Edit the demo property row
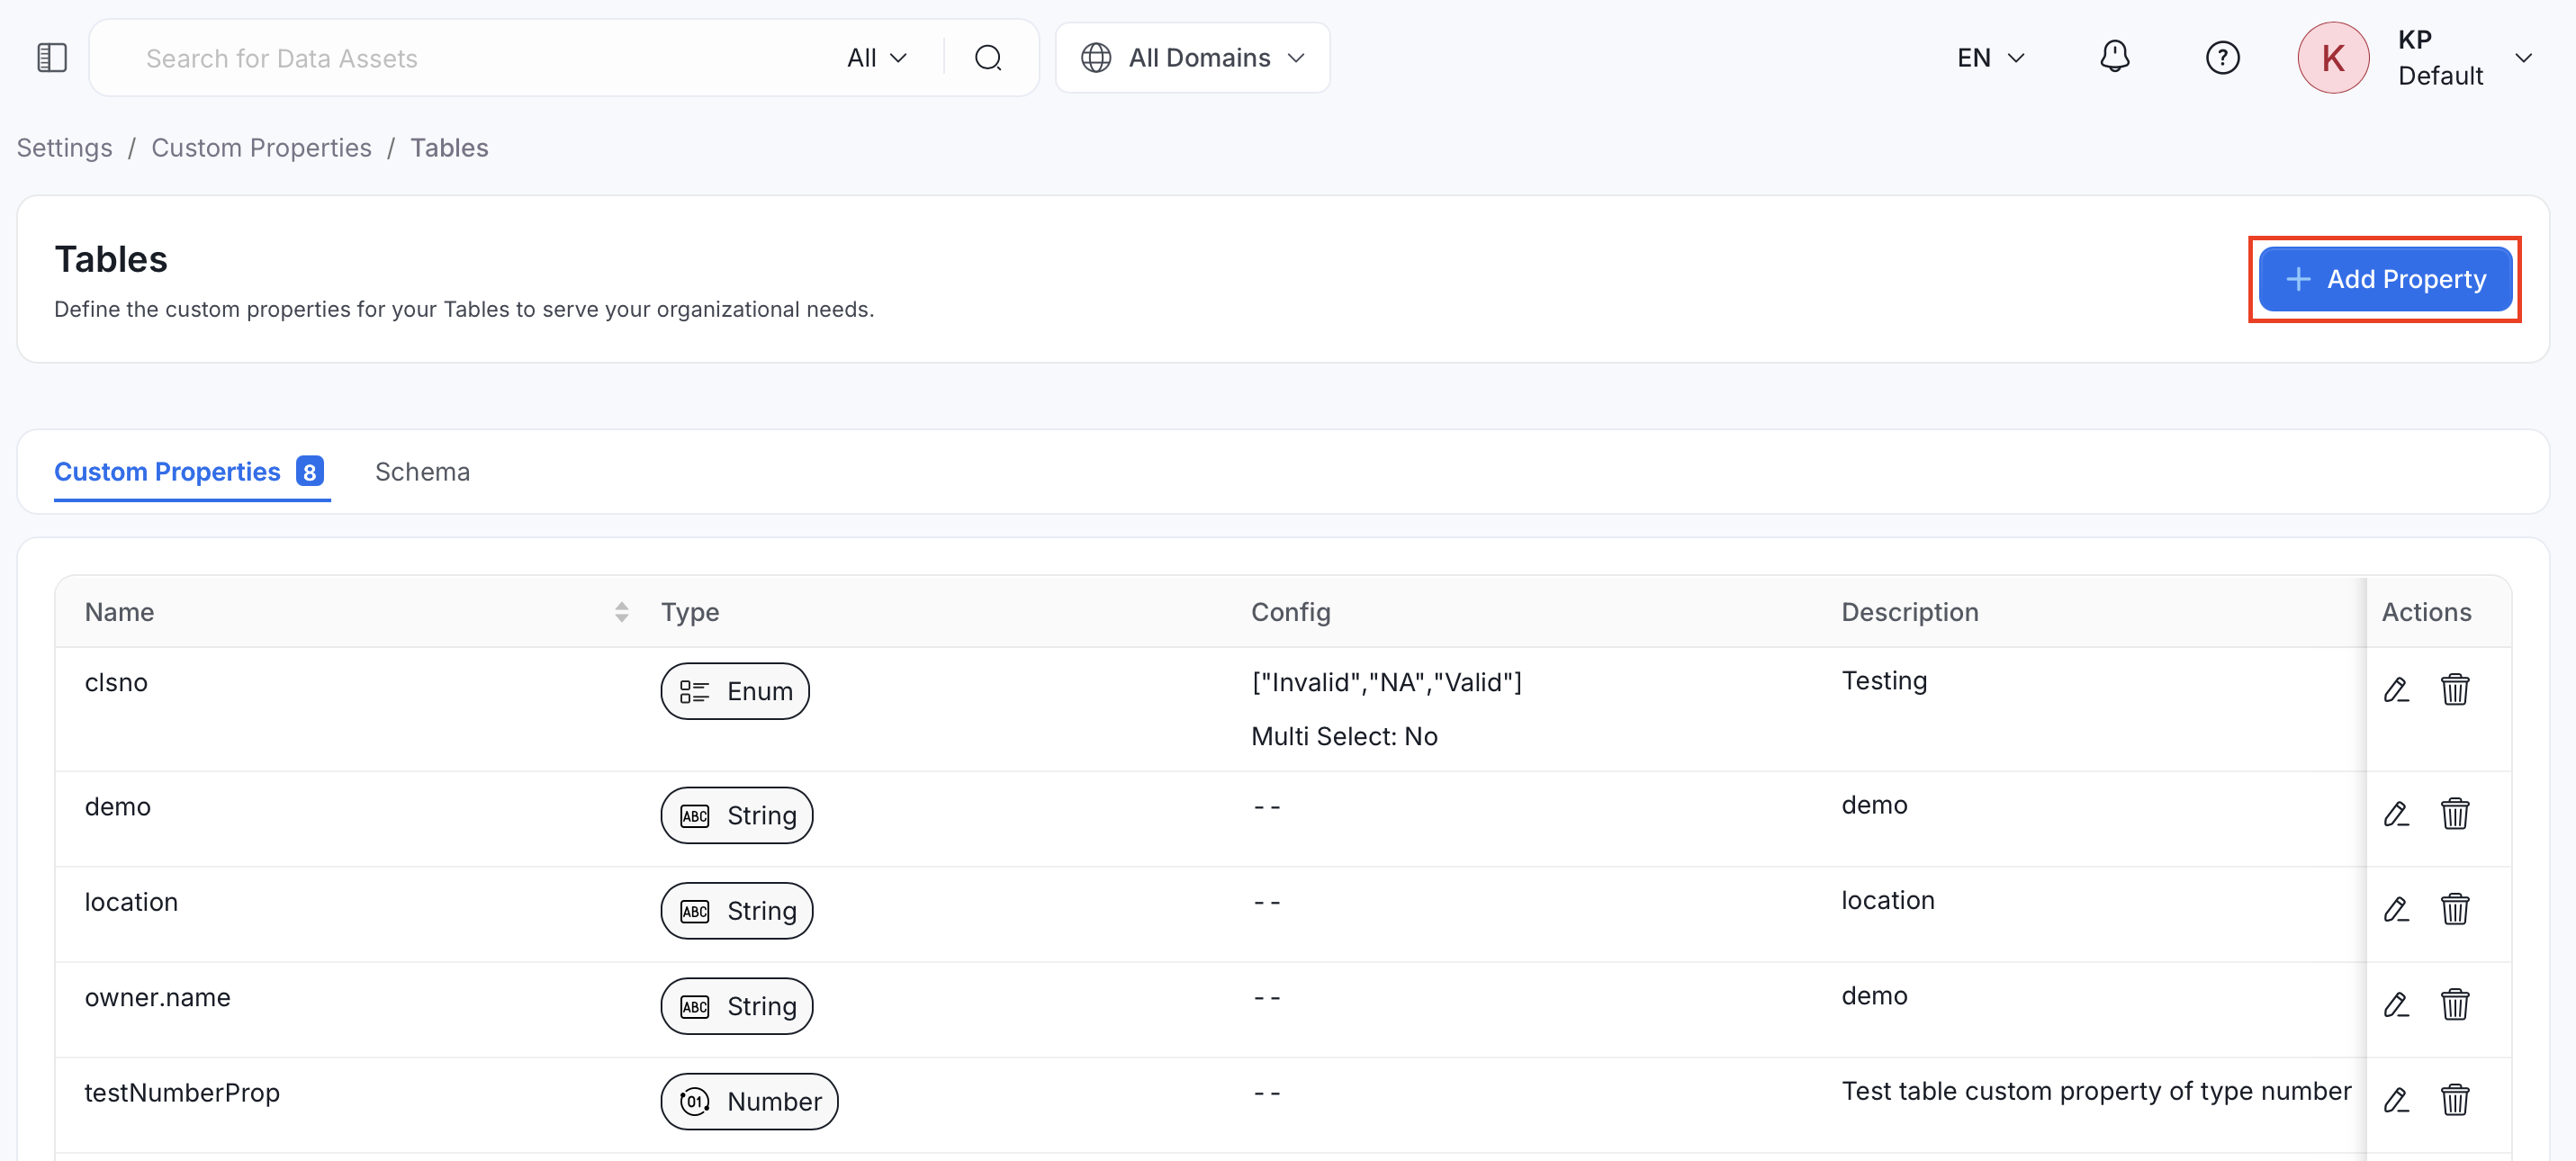 point(2396,814)
